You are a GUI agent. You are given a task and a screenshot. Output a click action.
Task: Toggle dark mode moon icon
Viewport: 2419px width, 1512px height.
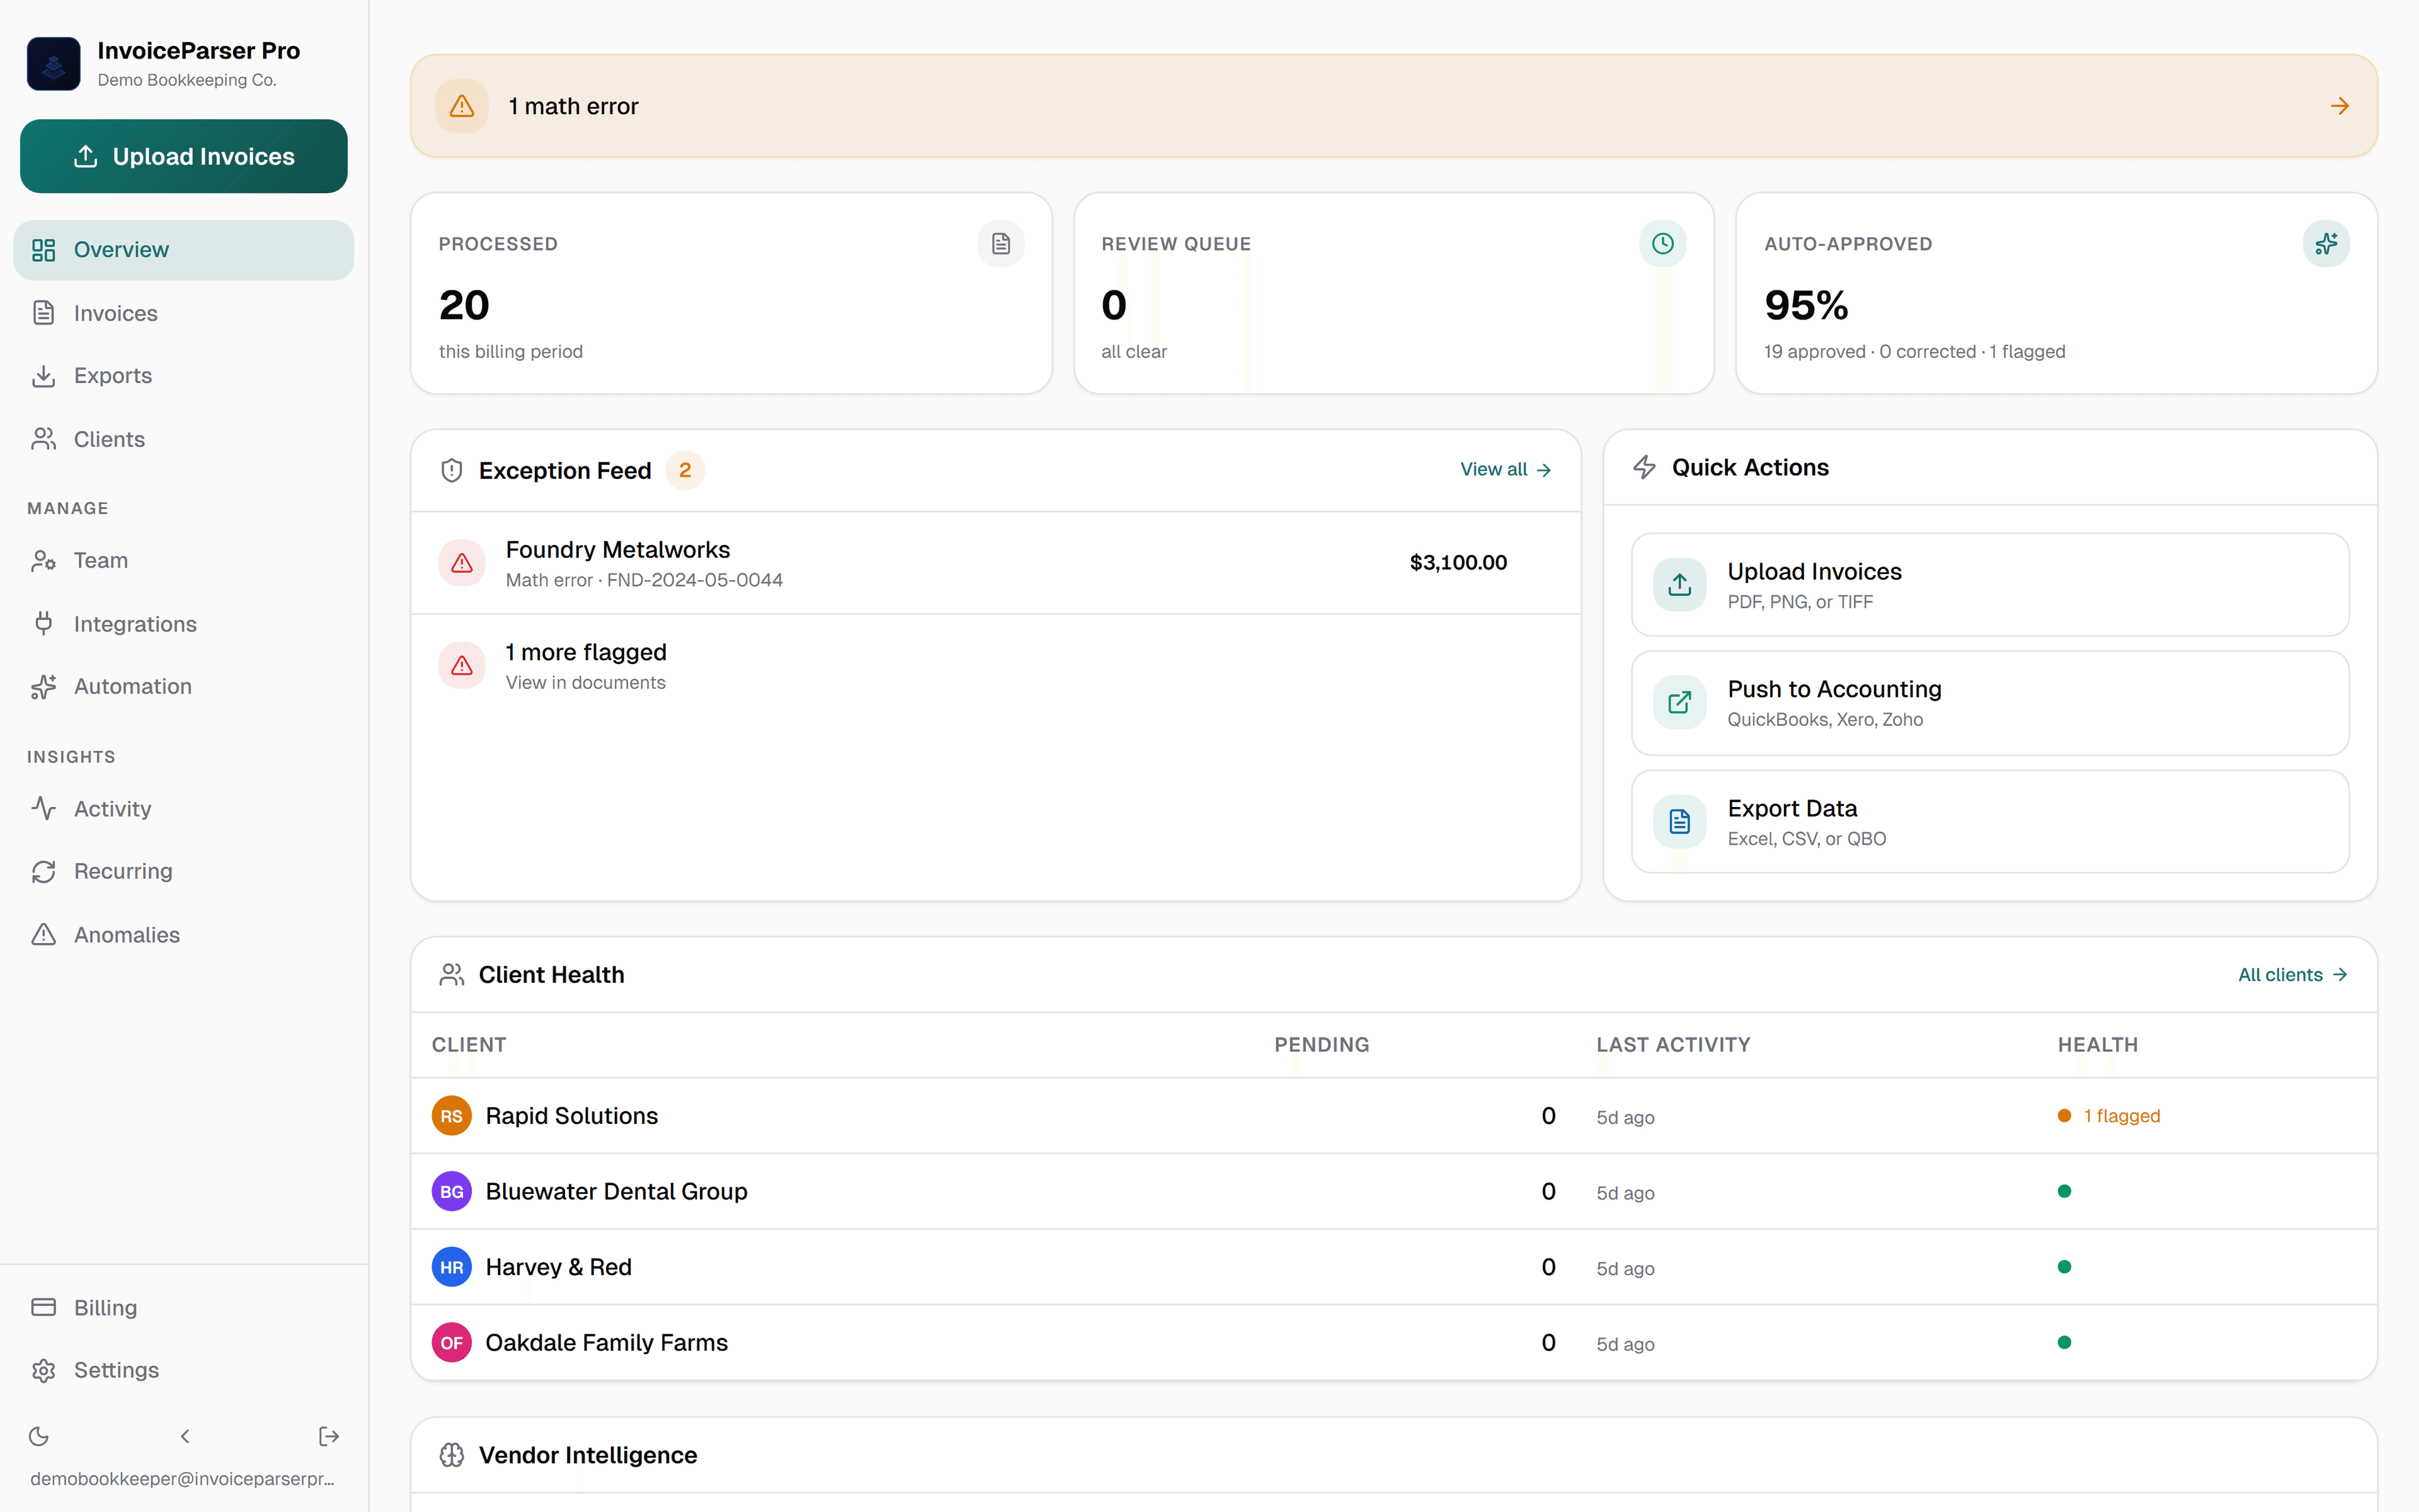(x=39, y=1436)
